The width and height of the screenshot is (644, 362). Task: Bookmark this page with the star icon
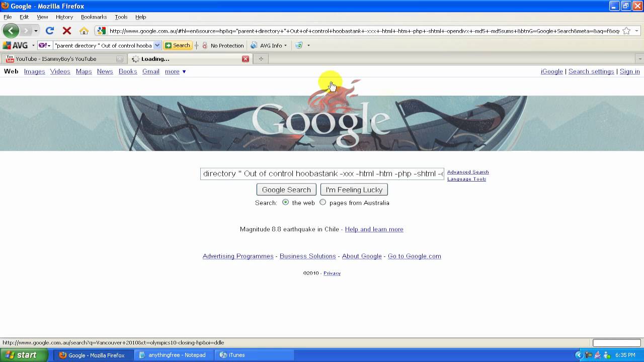click(x=626, y=31)
